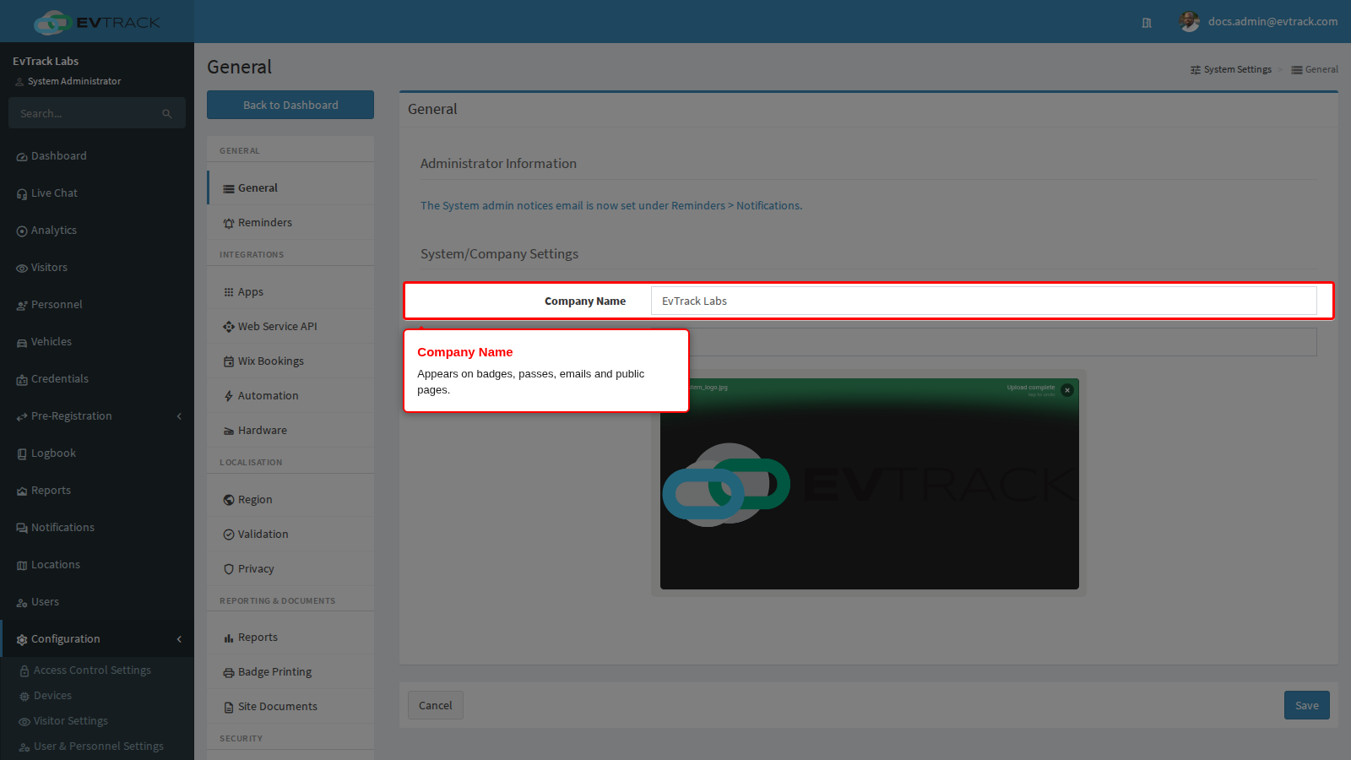
Task: Click the Company Name input field
Action: pyautogui.click(x=984, y=301)
